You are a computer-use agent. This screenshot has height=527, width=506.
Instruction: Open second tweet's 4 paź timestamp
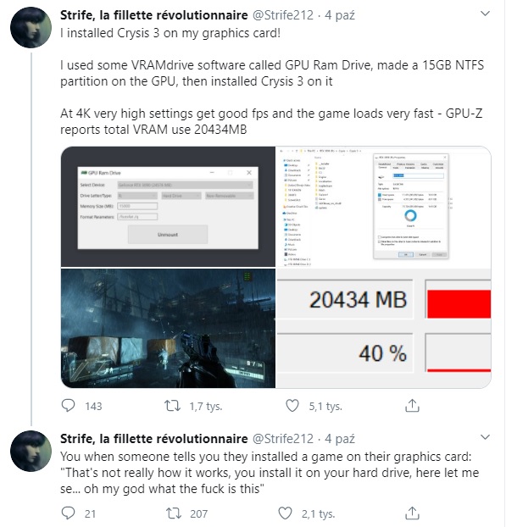[x=340, y=439]
